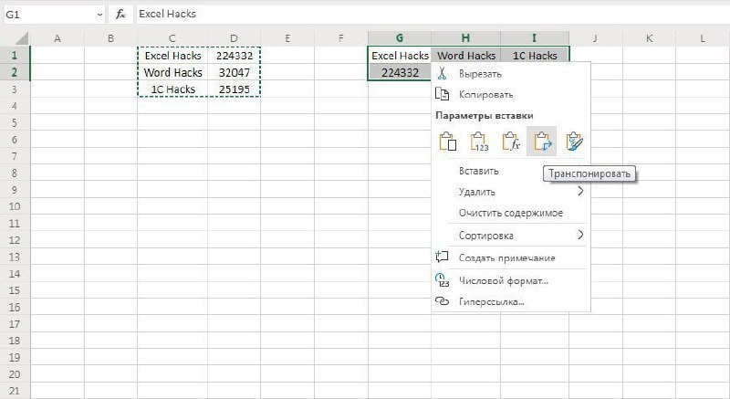
Task: Click cell H1 containing Word Hacks
Action: pyautogui.click(x=466, y=56)
